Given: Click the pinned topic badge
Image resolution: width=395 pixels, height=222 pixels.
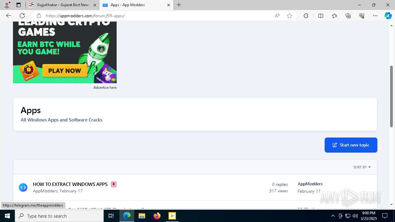Looking at the screenshot, I should click(114, 184).
